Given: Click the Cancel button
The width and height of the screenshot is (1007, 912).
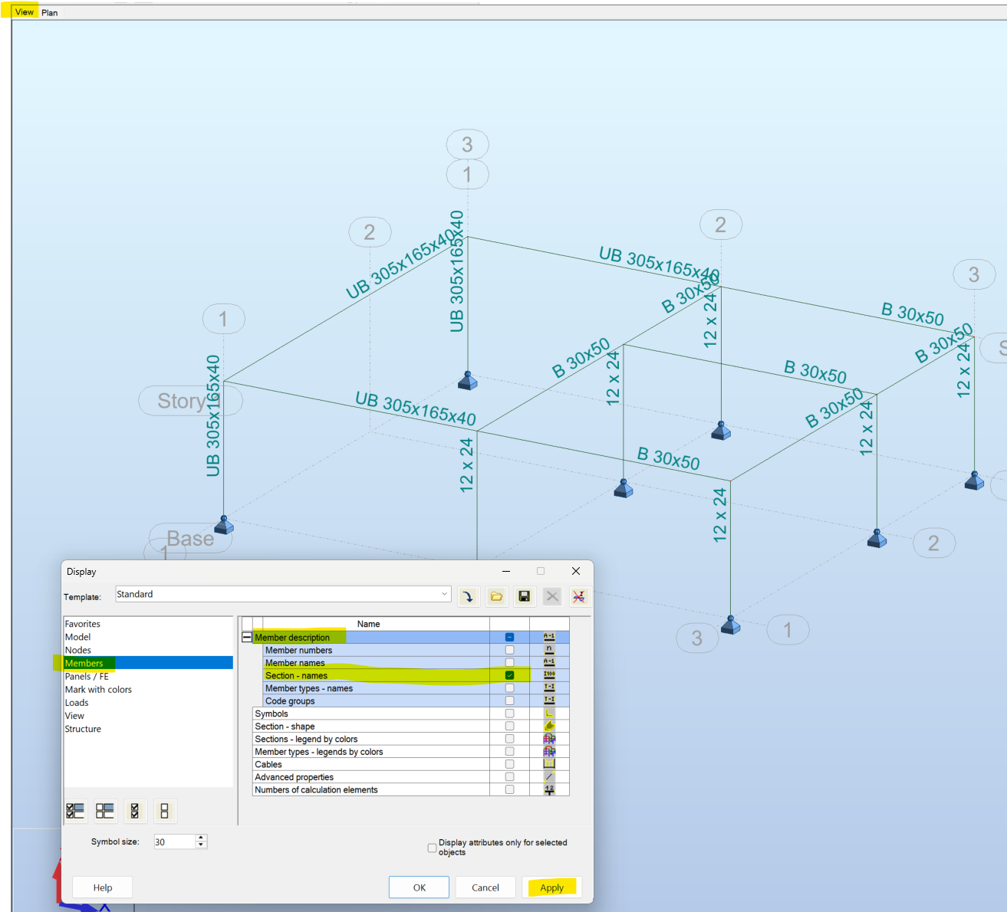Looking at the screenshot, I should pos(485,887).
